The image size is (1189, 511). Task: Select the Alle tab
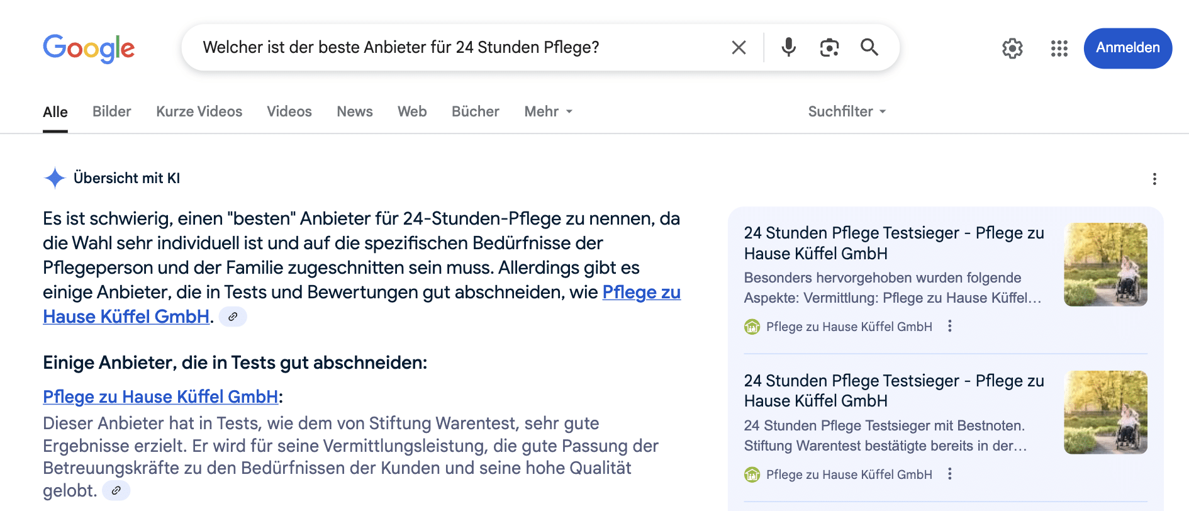click(x=55, y=112)
